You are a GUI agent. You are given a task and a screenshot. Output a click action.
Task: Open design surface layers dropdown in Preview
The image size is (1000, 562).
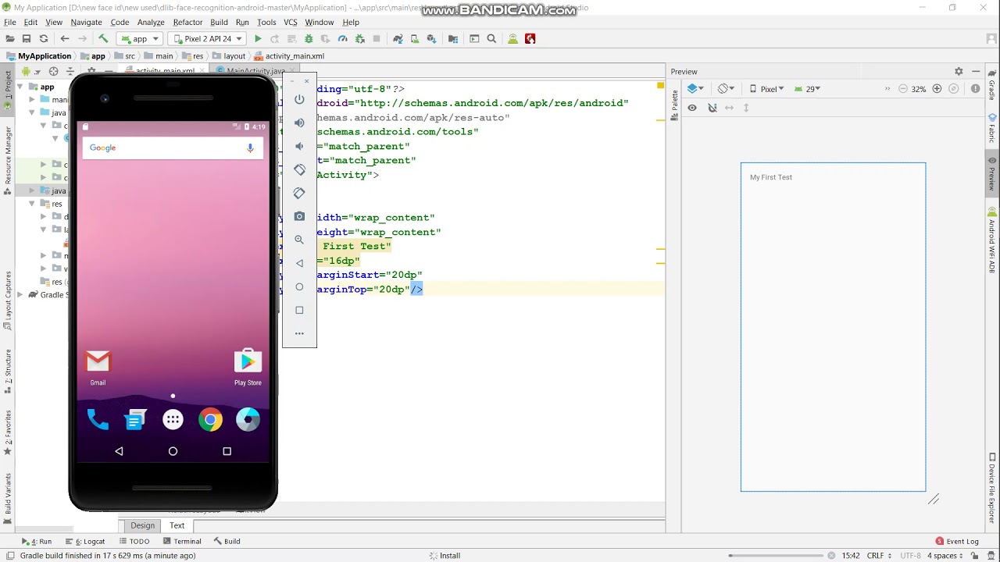coord(695,89)
